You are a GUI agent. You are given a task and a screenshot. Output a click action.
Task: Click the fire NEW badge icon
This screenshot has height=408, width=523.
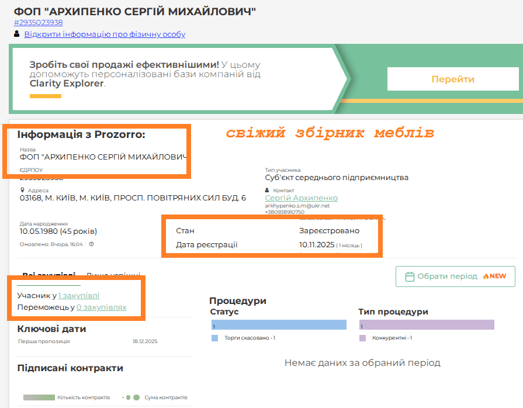pyautogui.click(x=484, y=276)
